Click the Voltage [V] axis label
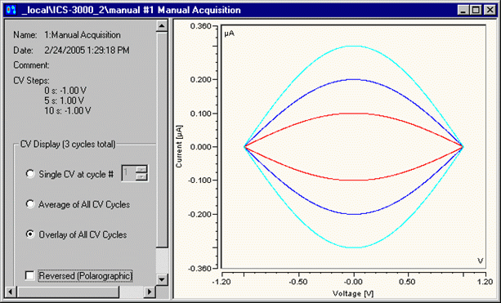 (x=353, y=293)
